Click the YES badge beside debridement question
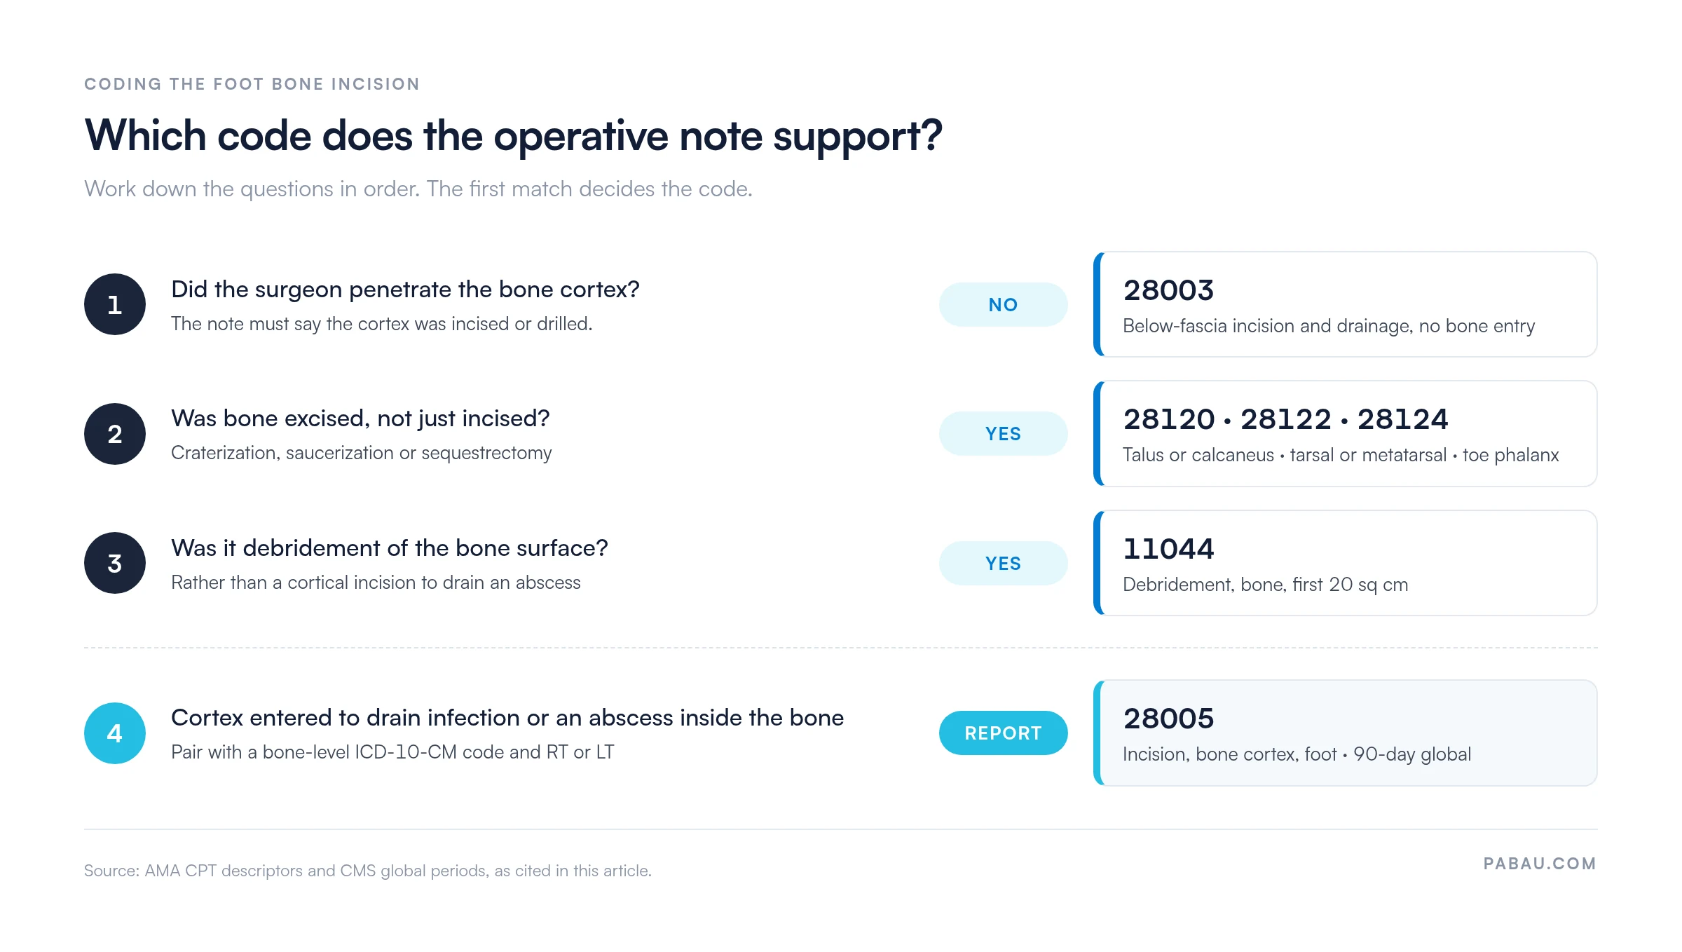The height and width of the screenshot is (952, 1682). (1003, 563)
